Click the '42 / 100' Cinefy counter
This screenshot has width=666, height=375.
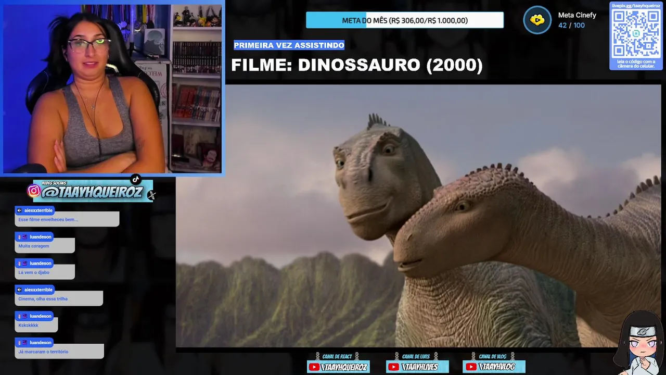point(571,26)
